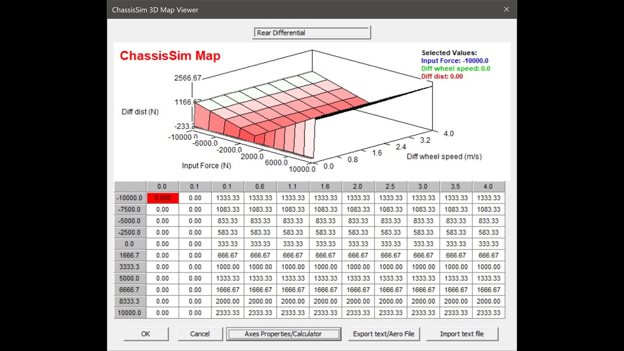
Task: Select 2333.33 cell in row 10000.0, column 1.1
Action: (293, 312)
